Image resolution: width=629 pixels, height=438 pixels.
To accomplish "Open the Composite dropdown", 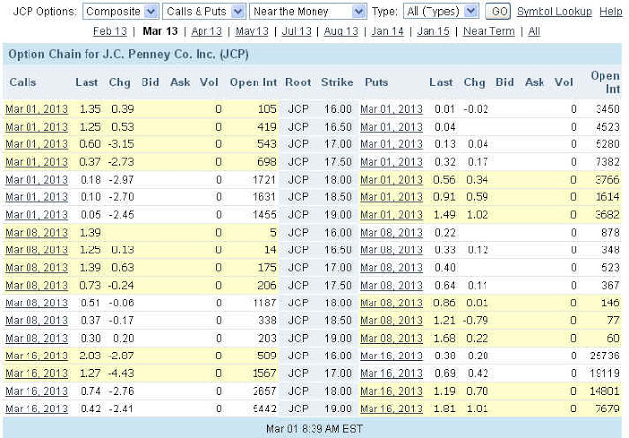I will pos(120,11).
